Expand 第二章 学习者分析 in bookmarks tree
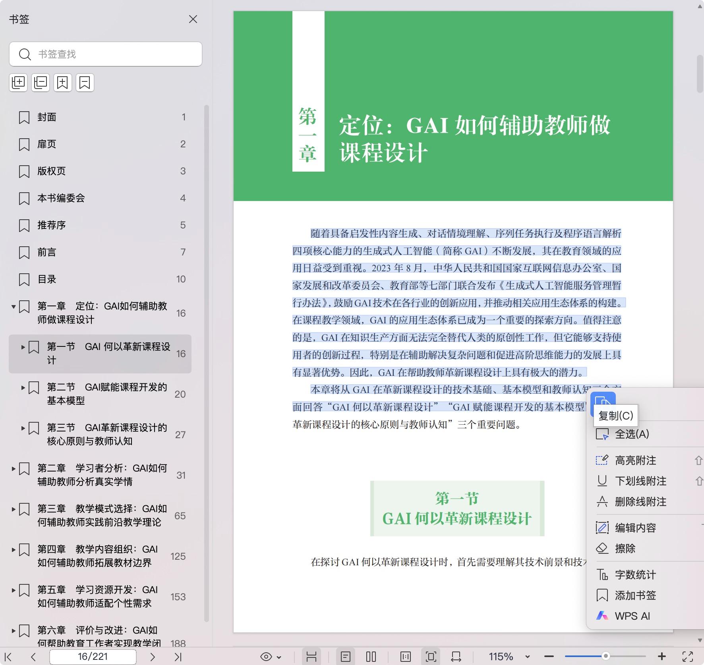The image size is (704, 665). pyautogui.click(x=13, y=469)
